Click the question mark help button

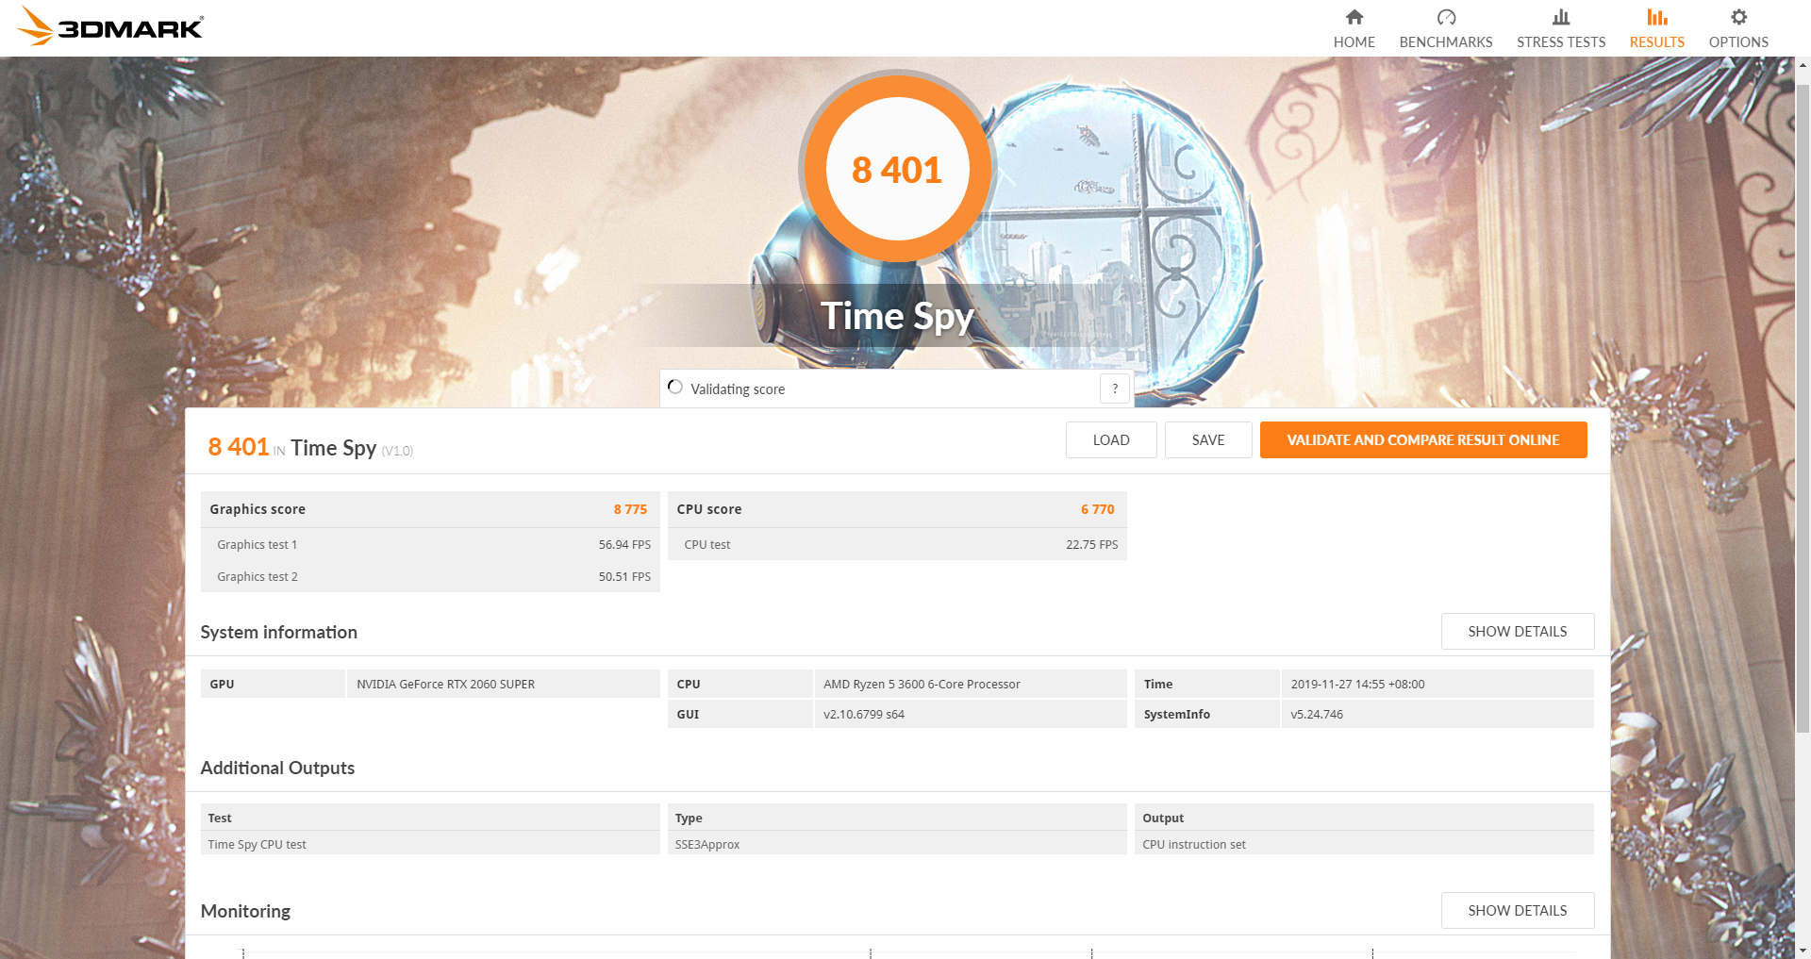point(1114,389)
